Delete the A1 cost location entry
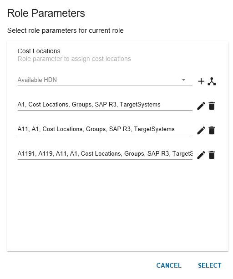Screen dimensions: 233x279 [x=212, y=106]
